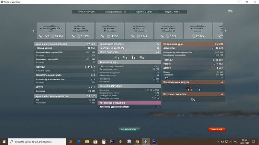Click the Уничтожено кораблей row

coord(129,44)
